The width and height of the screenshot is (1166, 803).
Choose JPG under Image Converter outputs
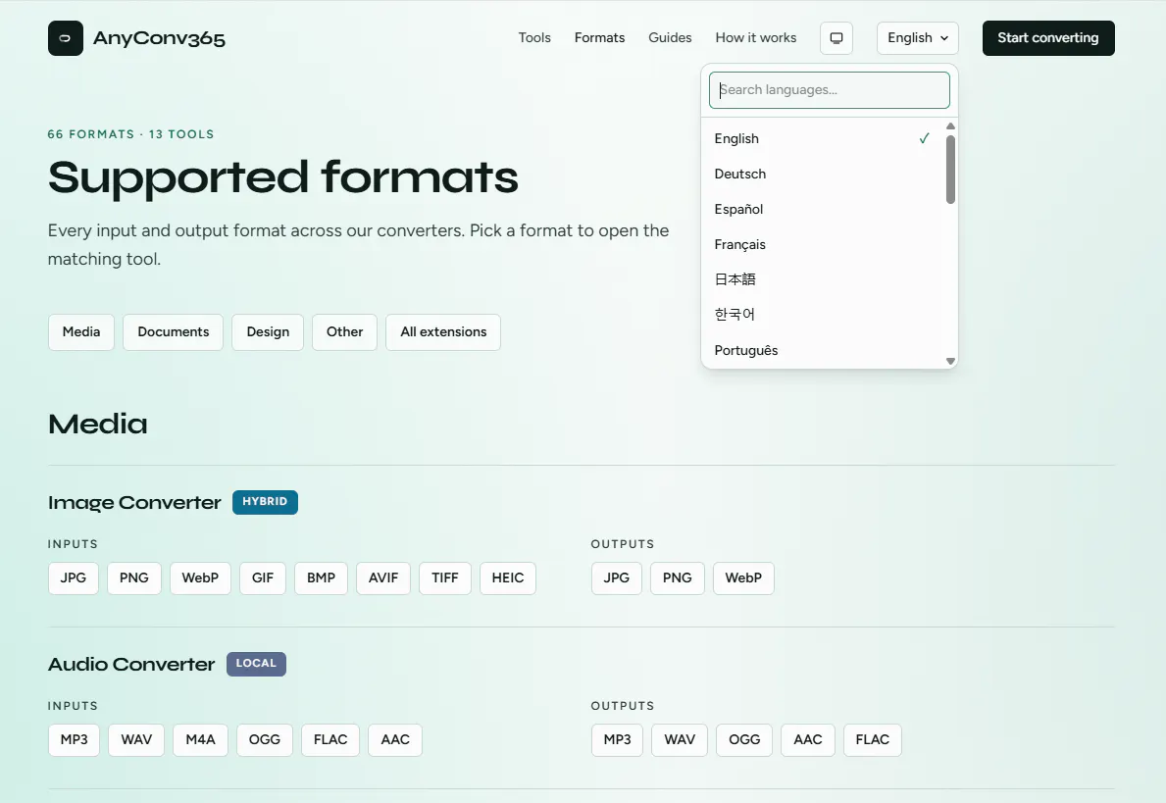click(617, 578)
